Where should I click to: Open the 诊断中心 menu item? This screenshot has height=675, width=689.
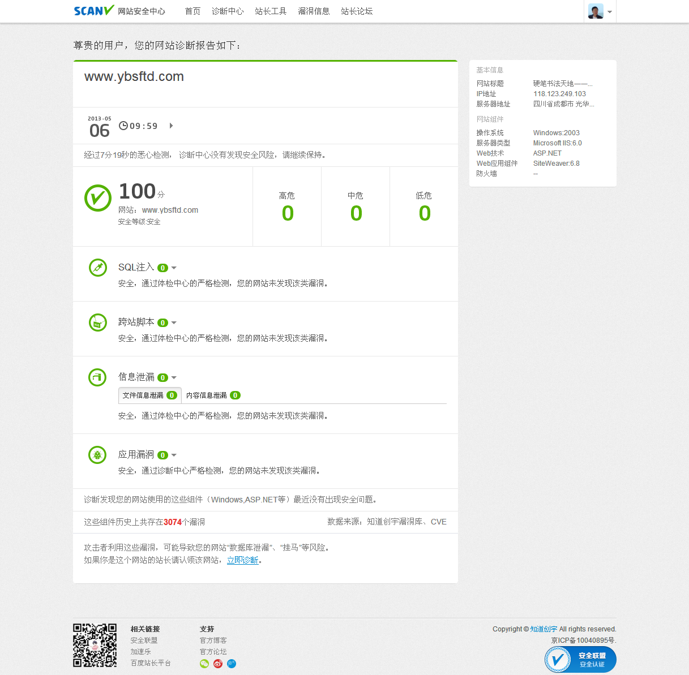(x=228, y=11)
